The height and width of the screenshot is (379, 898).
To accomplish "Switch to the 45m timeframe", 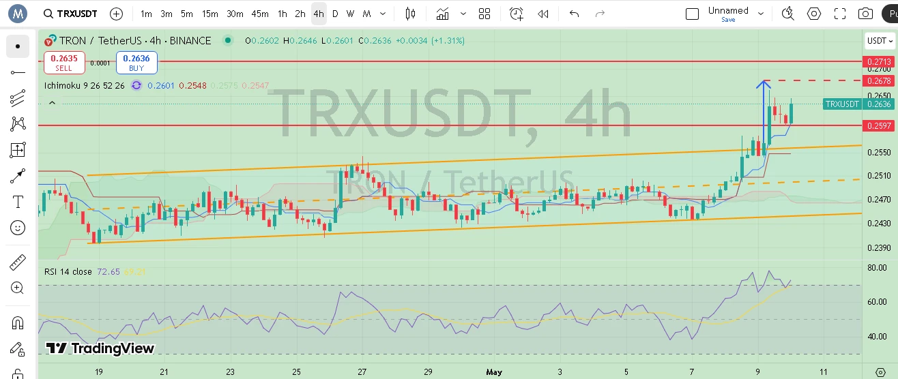I will 260,14.
